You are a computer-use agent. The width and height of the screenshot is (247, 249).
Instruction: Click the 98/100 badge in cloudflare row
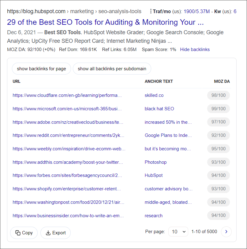[219, 95]
